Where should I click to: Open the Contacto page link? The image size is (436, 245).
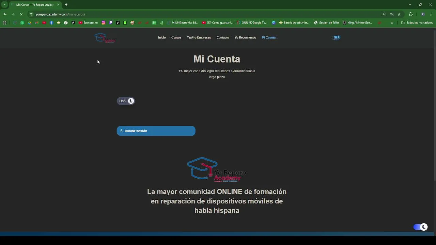[223, 37]
